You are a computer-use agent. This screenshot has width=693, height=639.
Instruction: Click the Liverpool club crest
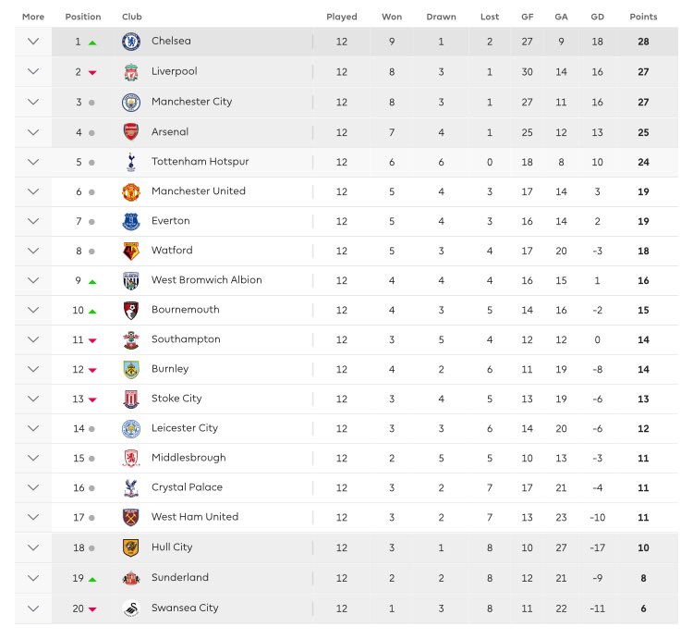(x=131, y=72)
